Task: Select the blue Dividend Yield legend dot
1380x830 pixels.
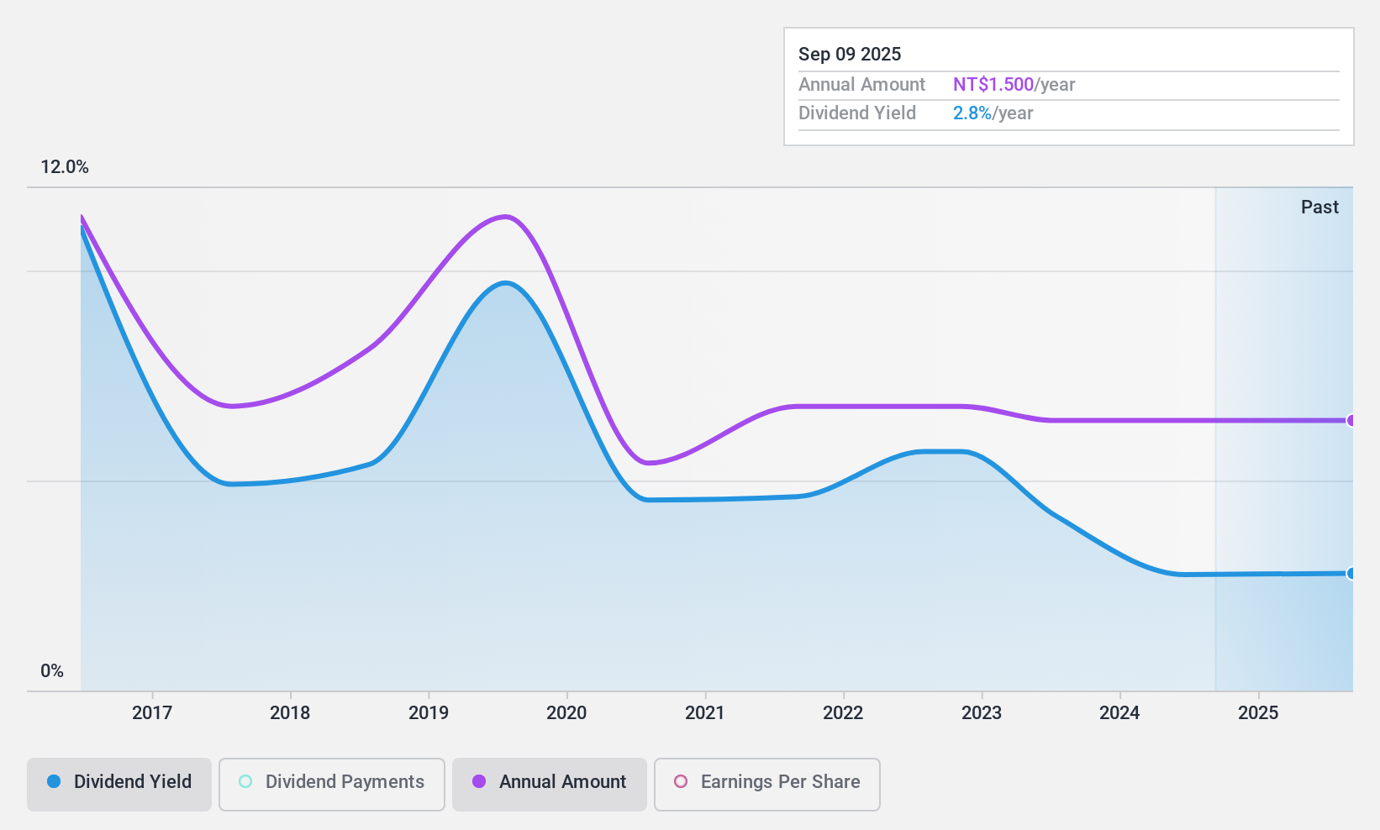Action: [x=55, y=782]
